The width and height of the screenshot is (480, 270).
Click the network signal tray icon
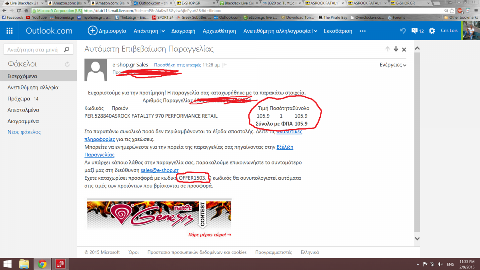coord(432,264)
